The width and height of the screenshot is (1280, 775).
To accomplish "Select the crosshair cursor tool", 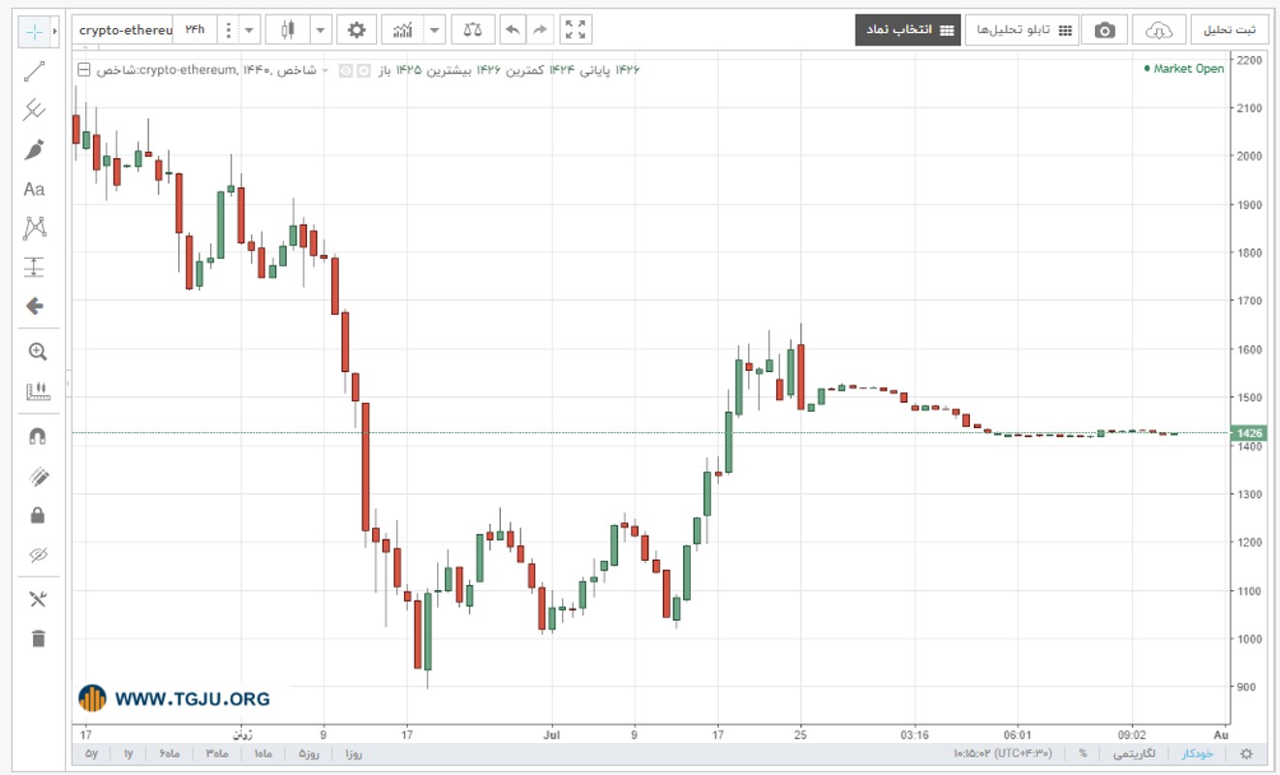I will (x=34, y=32).
